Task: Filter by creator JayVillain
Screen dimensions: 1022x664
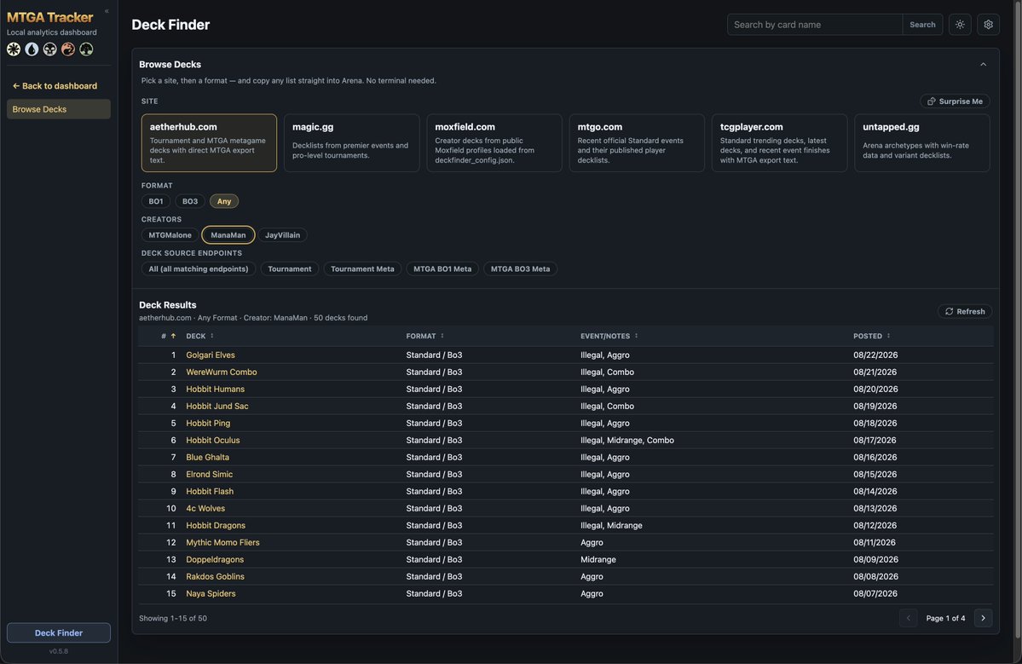Action: click(x=282, y=235)
